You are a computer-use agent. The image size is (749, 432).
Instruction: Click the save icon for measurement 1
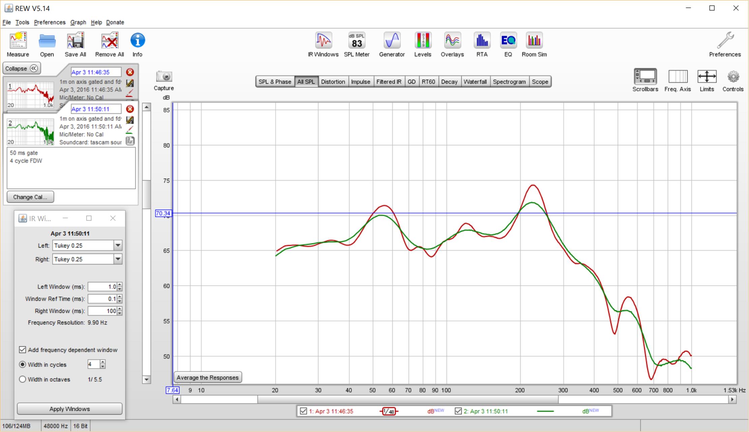(130, 83)
